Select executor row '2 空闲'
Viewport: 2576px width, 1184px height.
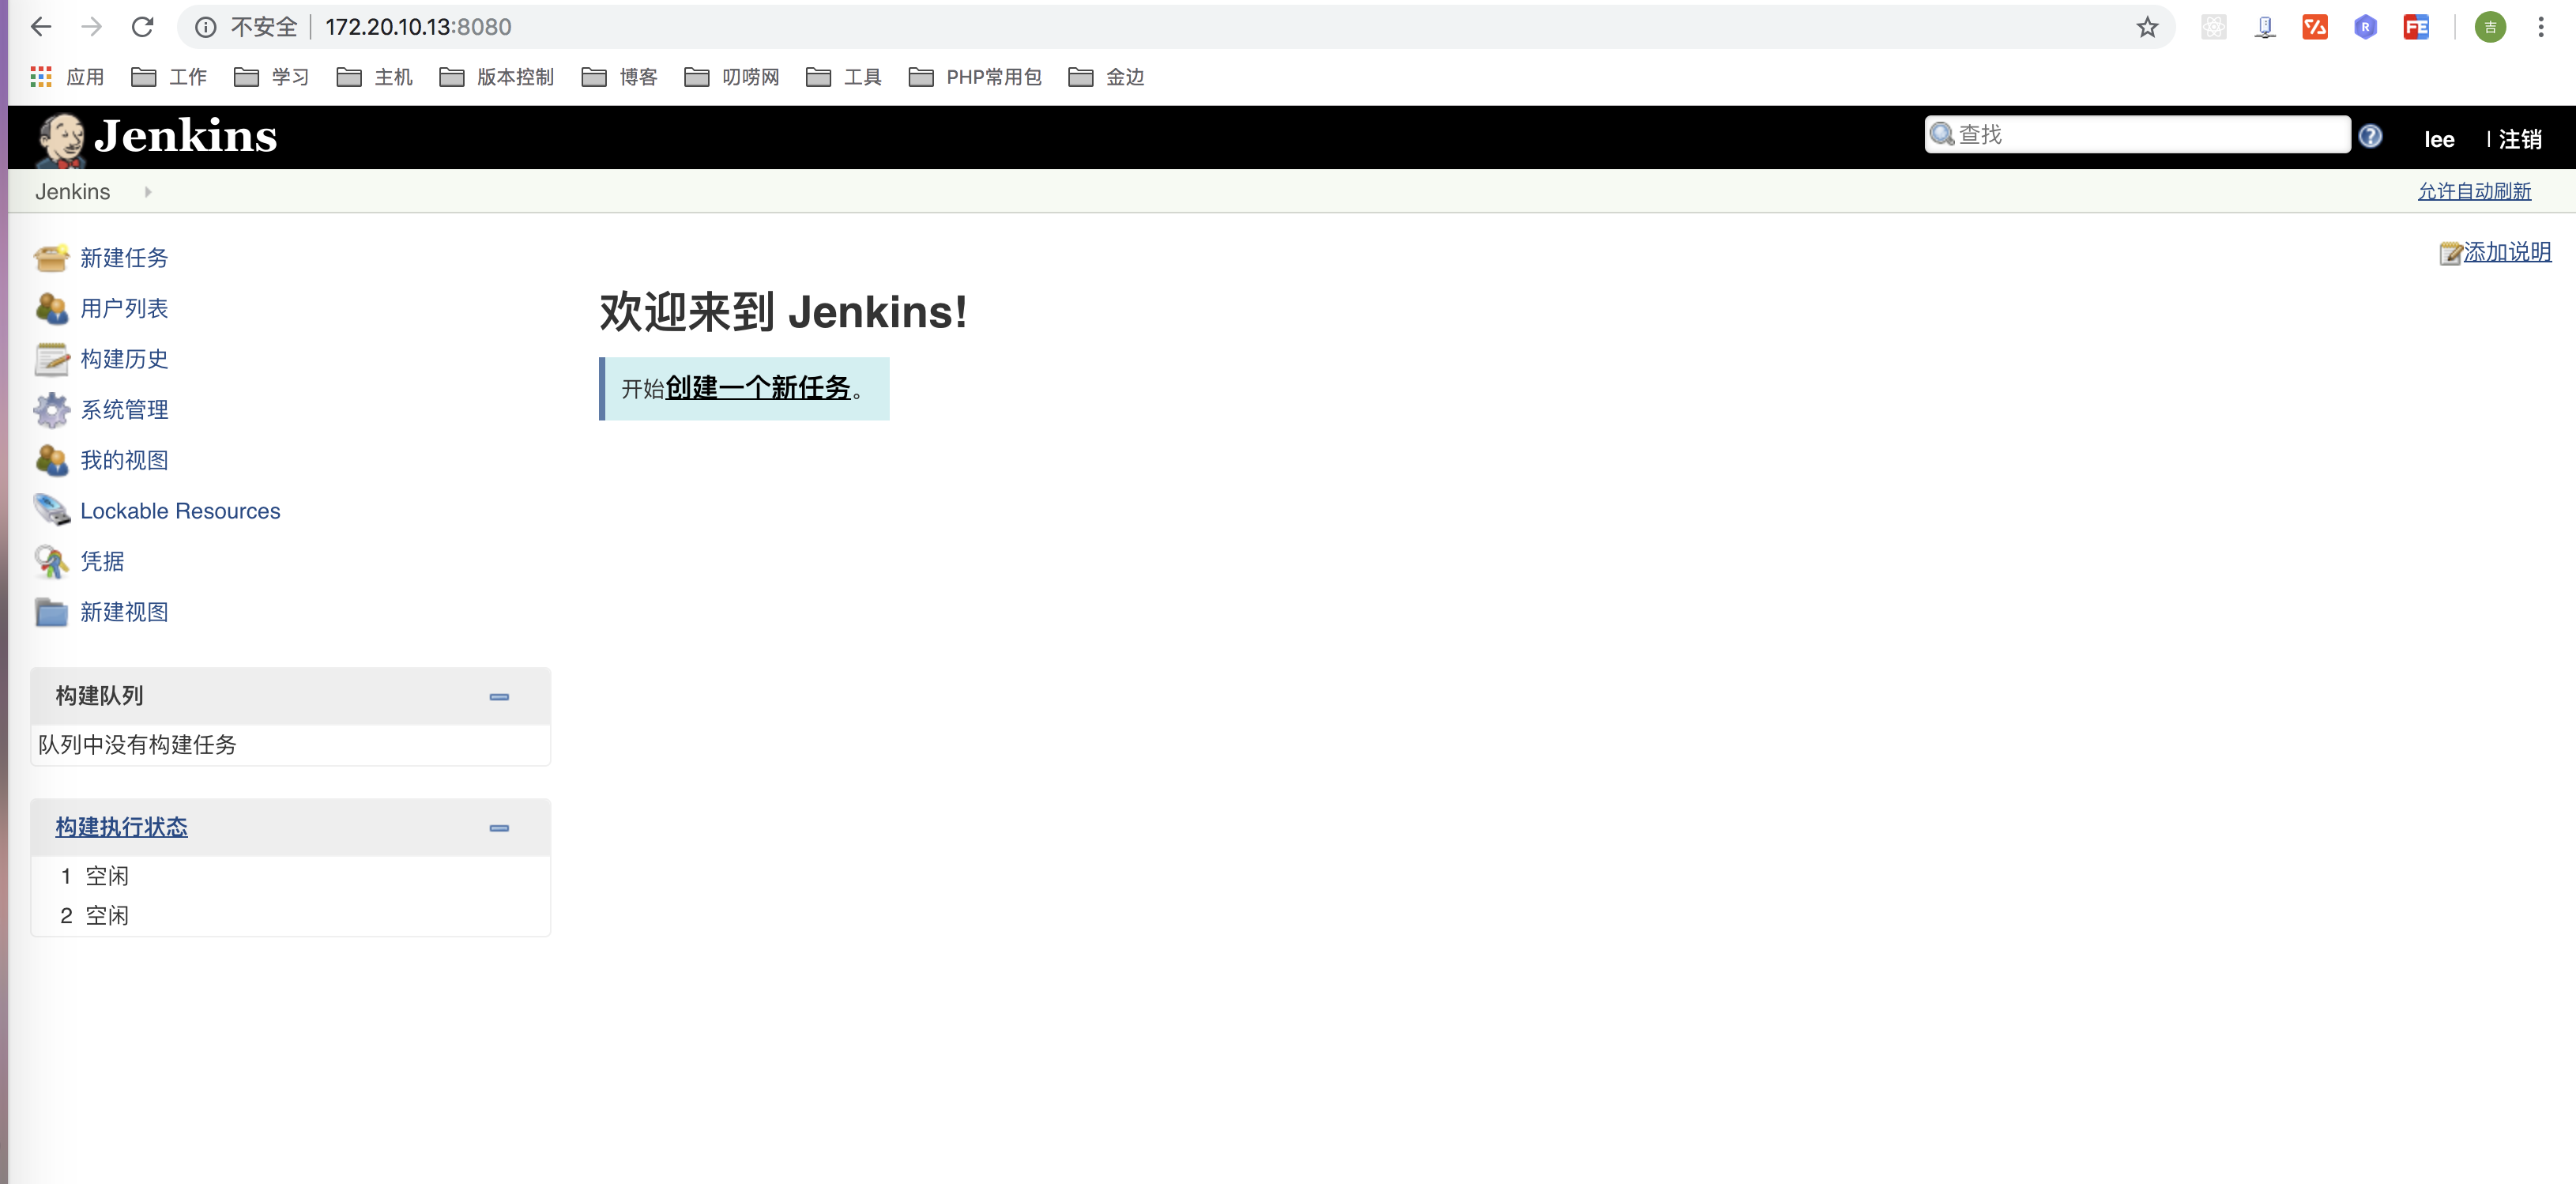[x=290, y=916]
